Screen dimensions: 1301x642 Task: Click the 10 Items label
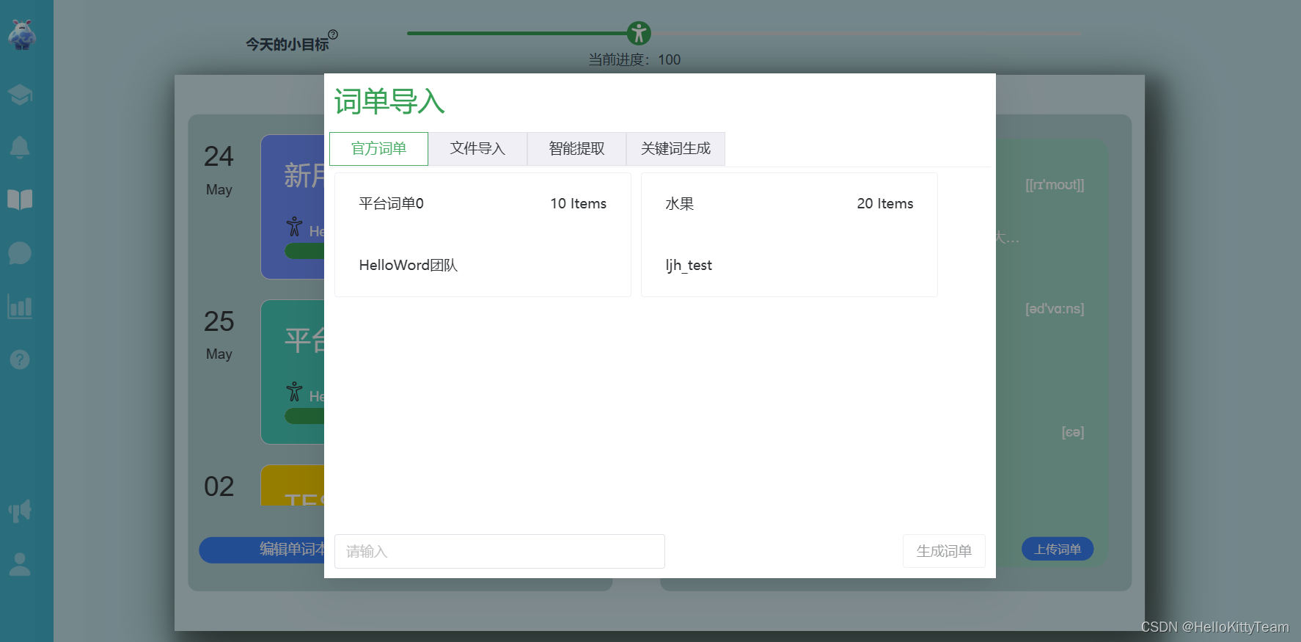(x=579, y=204)
